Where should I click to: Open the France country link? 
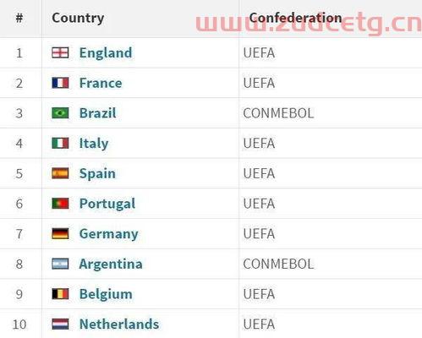101,83
